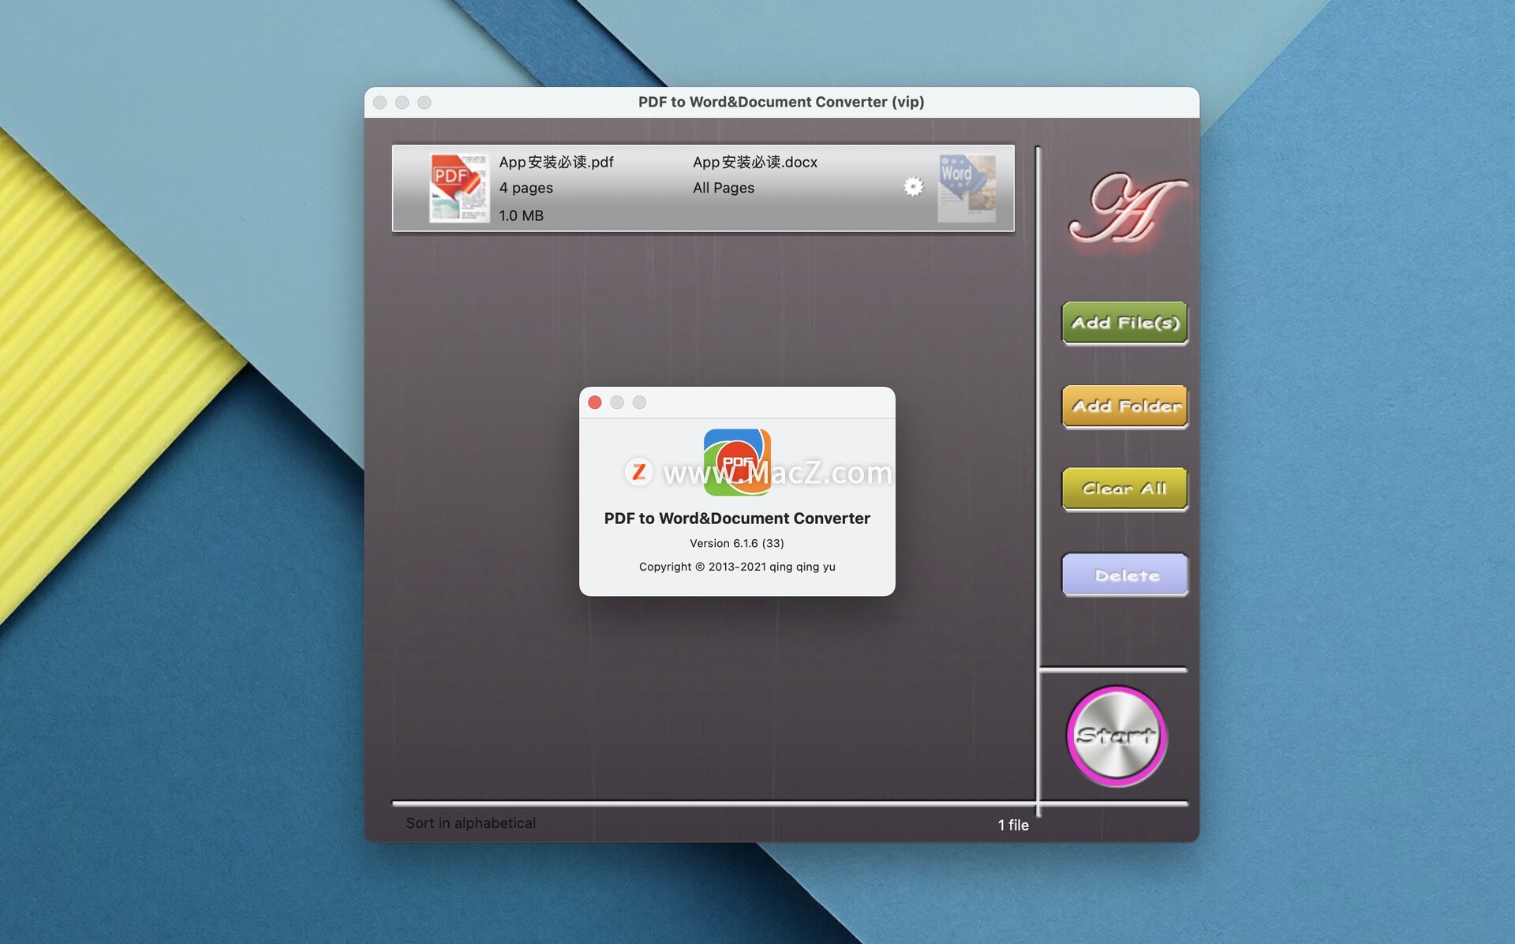Screen dimensions: 1515x944
Task: Click the 1.0 MB file size text
Action: pyautogui.click(x=521, y=215)
